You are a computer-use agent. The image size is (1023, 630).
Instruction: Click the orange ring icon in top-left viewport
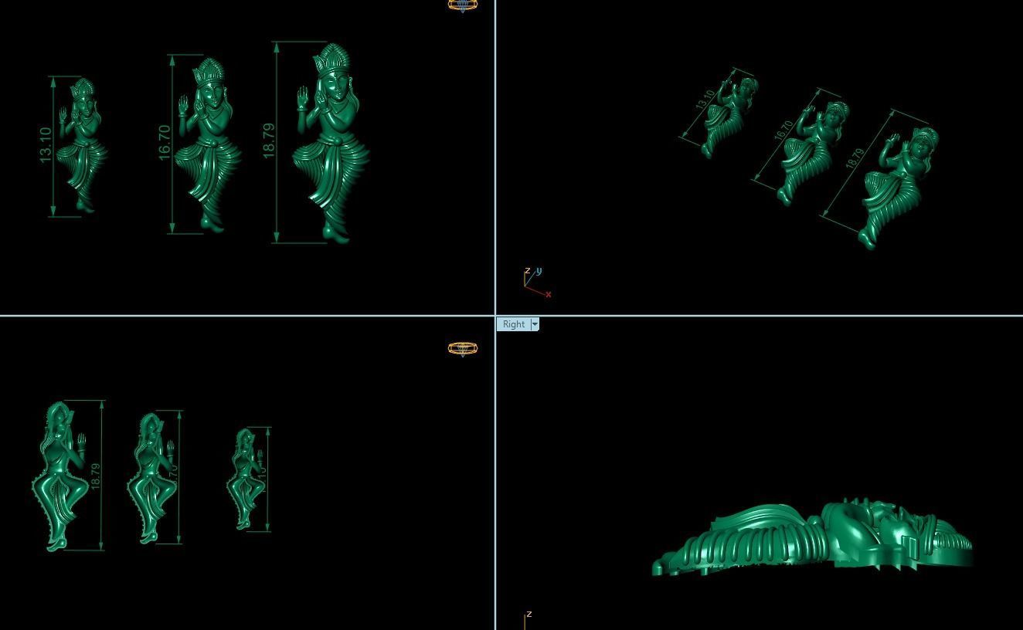(x=462, y=5)
